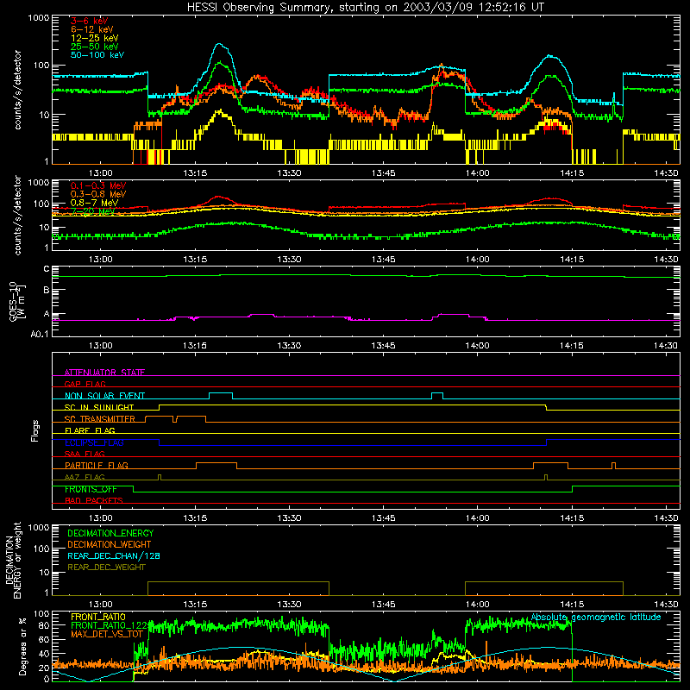Click the REAR_DEC_CHAN/128 legend label
This screenshot has width=690, height=690.
coord(114,555)
